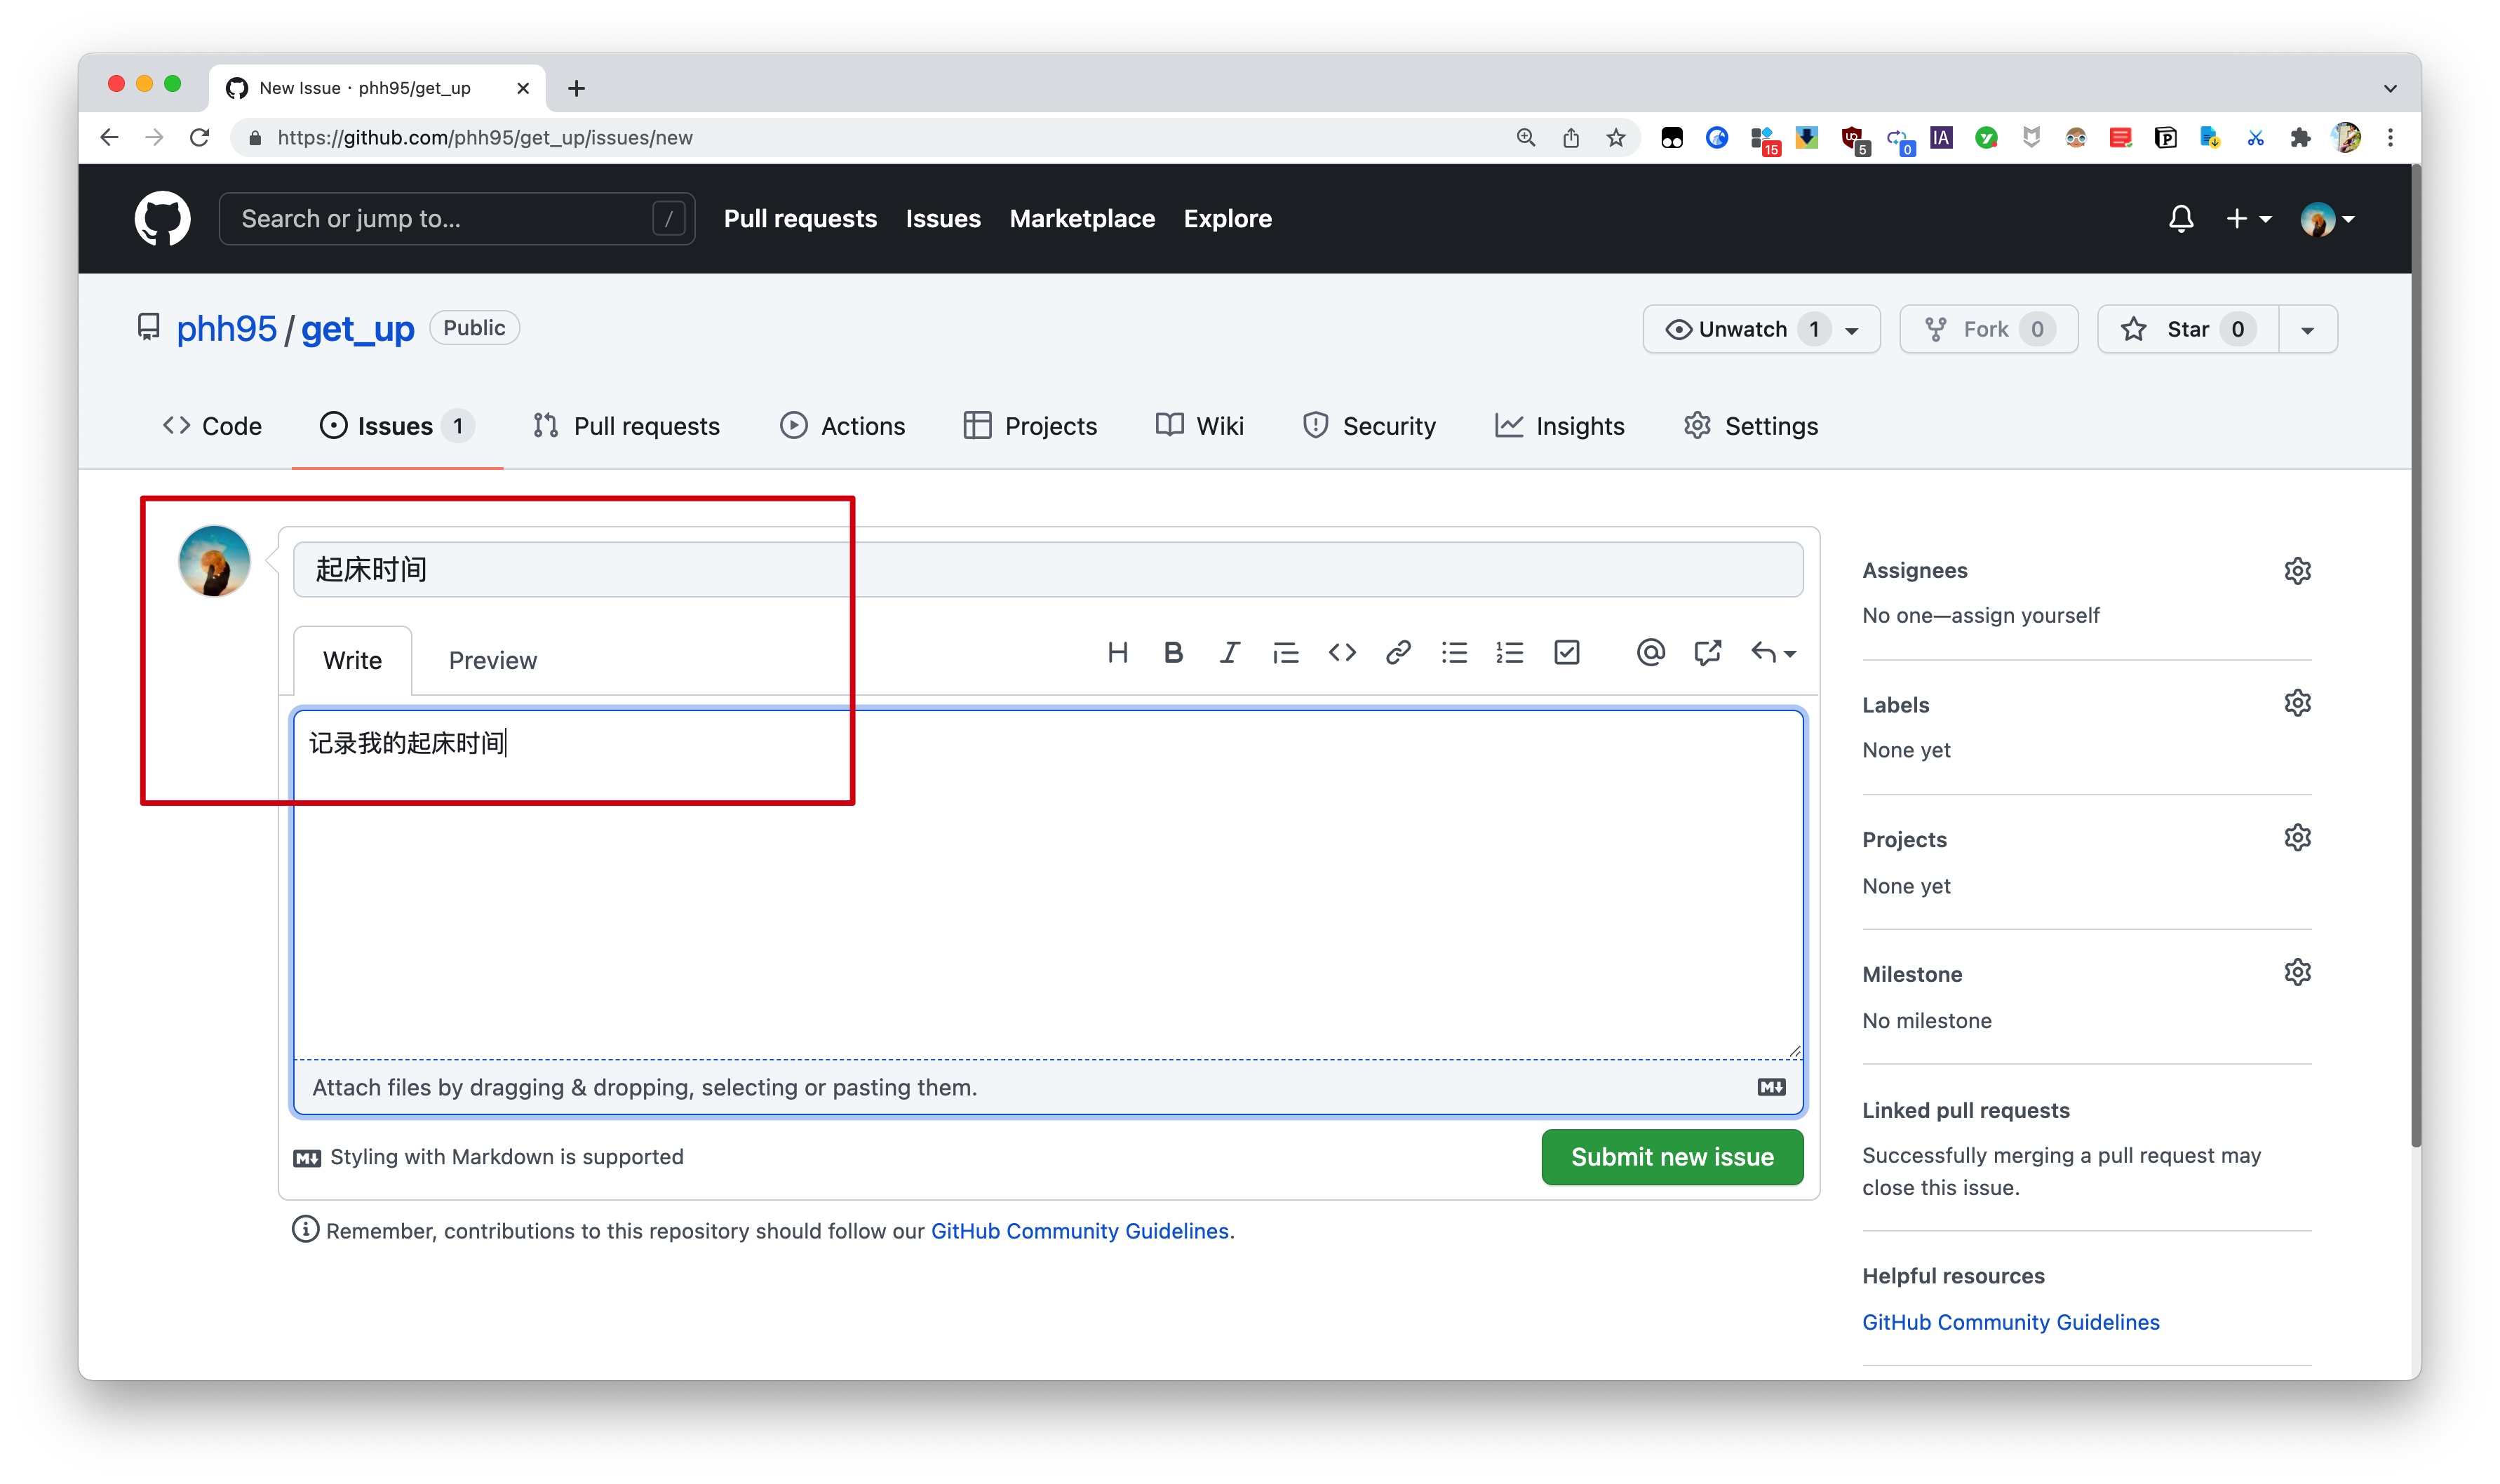
Task: Open the plus create-new dropdown menu
Action: pyautogui.click(x=2248, y=219)
